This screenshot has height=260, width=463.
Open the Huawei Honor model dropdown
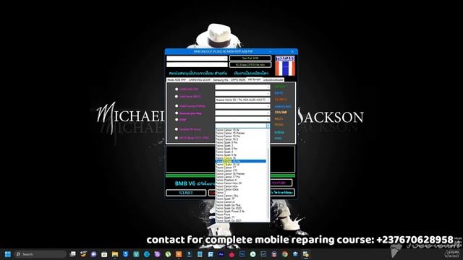(x=242, y=100)
